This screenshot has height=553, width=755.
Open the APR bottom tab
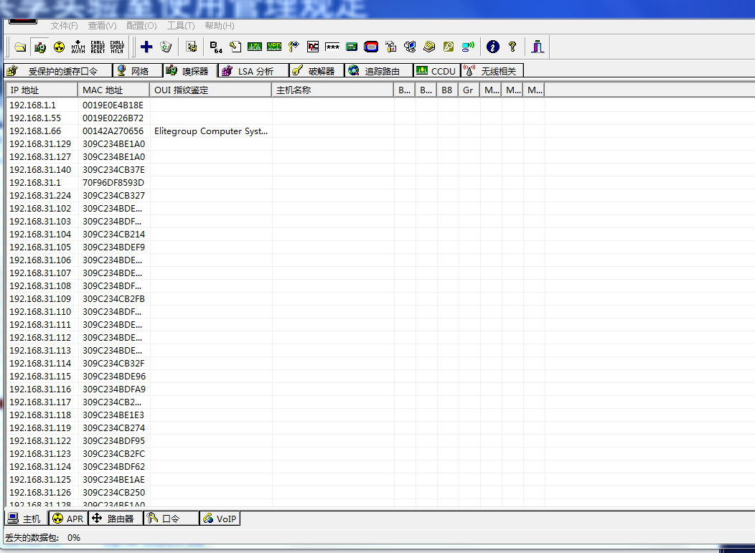click(x=68, y=519)
